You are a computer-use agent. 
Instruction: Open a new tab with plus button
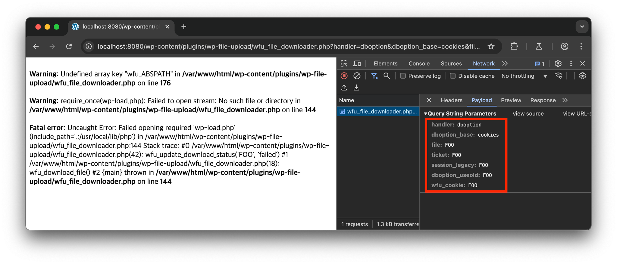[x=184, y=27]
